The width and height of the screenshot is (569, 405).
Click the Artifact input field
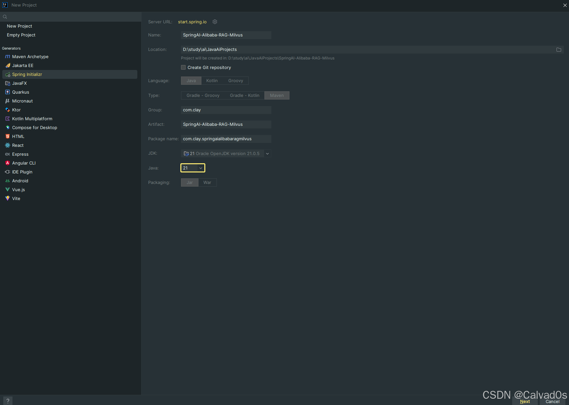(226, 124)
